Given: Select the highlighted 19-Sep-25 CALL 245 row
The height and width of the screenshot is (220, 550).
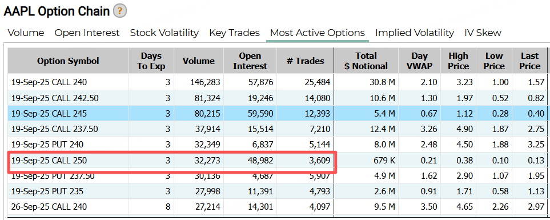Looking at the screenshot, I should 278,113.
